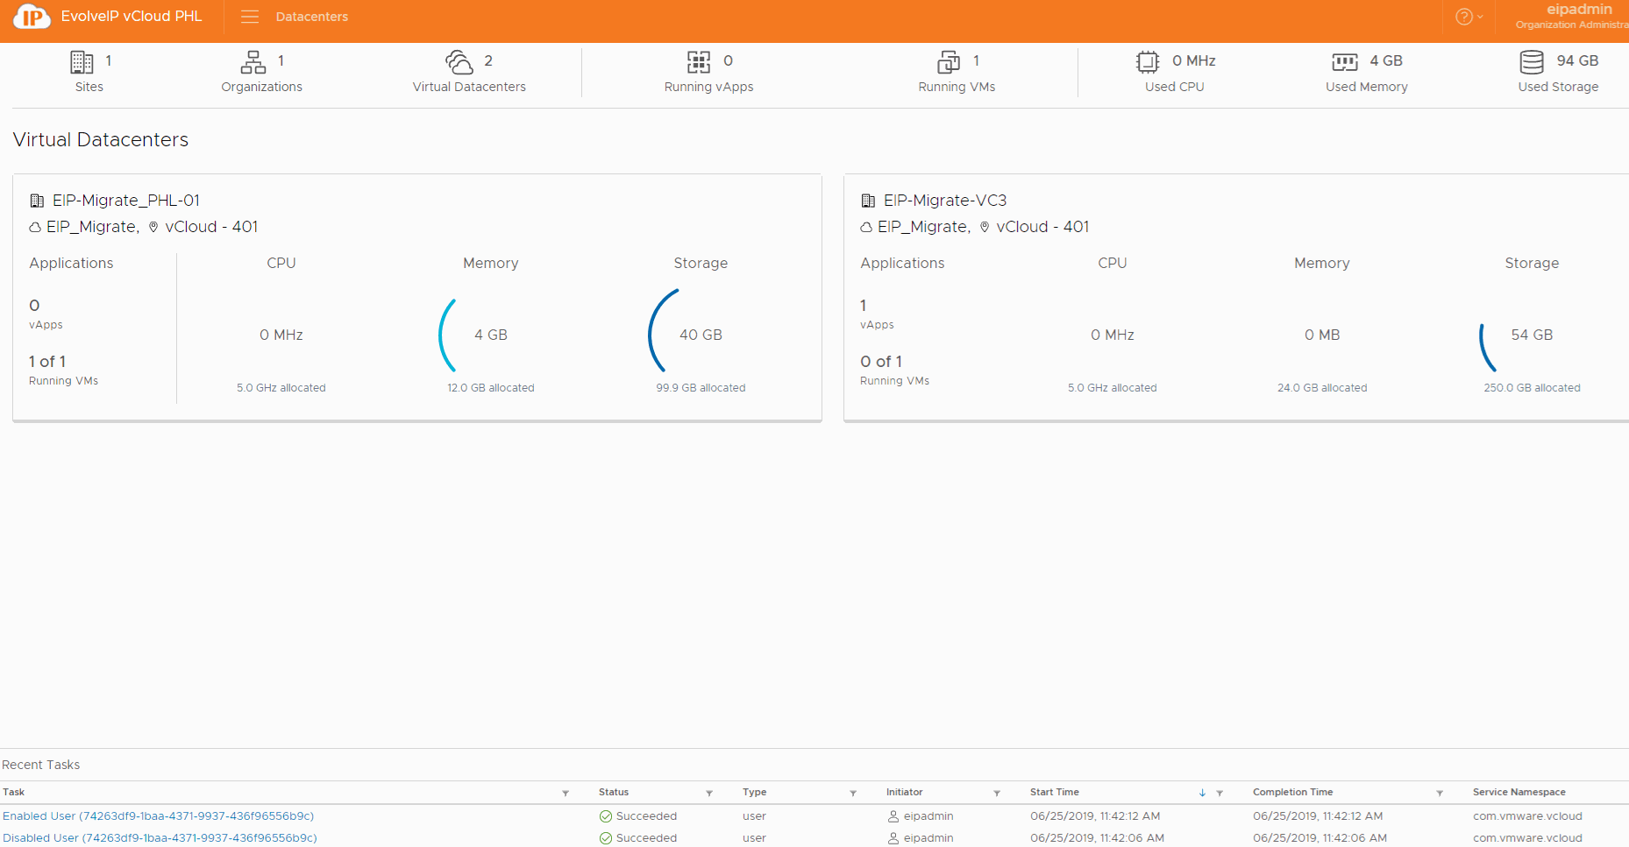
Task: Click "1 of 1" Running VMs value
Action: [x=47, y=362]
